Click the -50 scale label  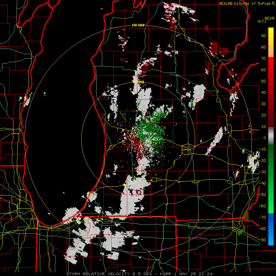coord(262,195)
